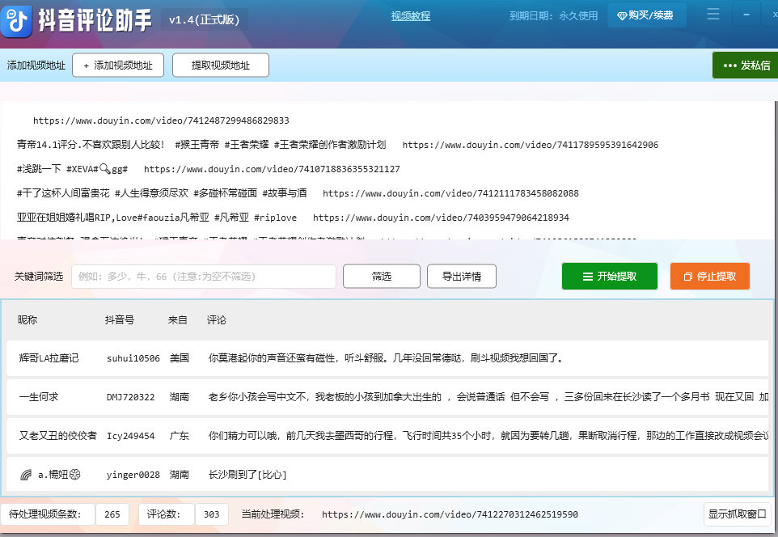Click the comment starting with 老乡你小孩会写中文不
This screenshot has width=778, height=537.
(x=488, y=397)
